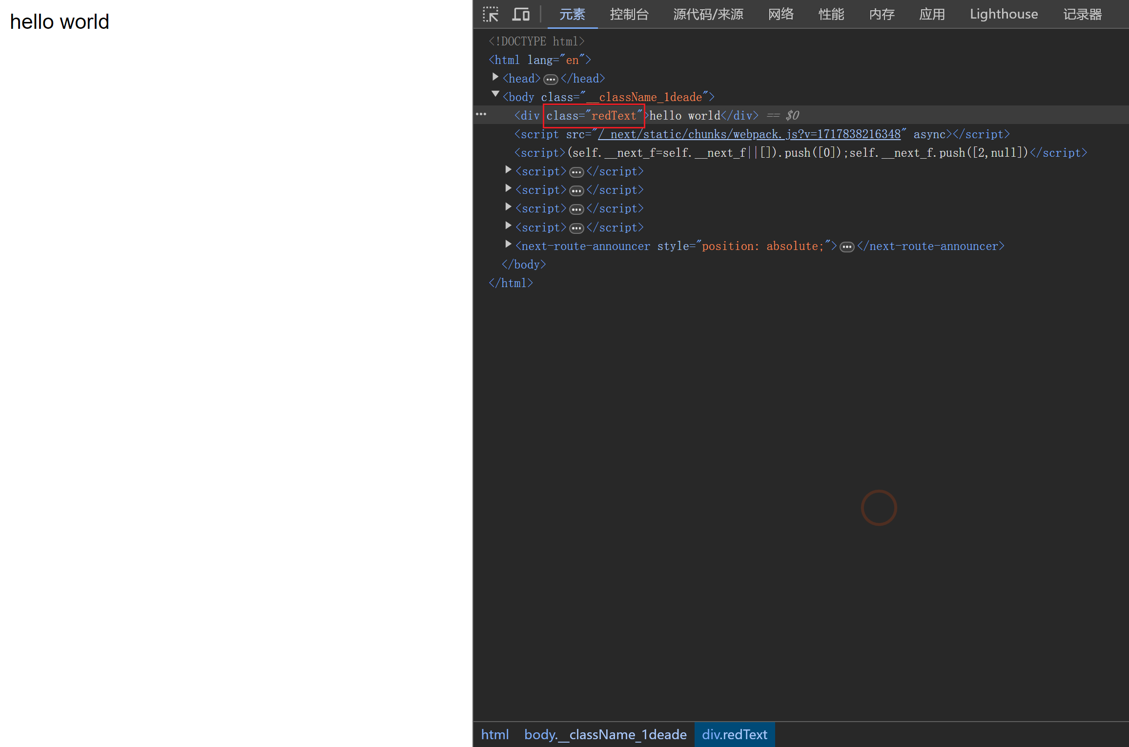Select body.__className_1deade in breadcrumb
This screenshot has width=1129, height=747.
pos(605,734)
